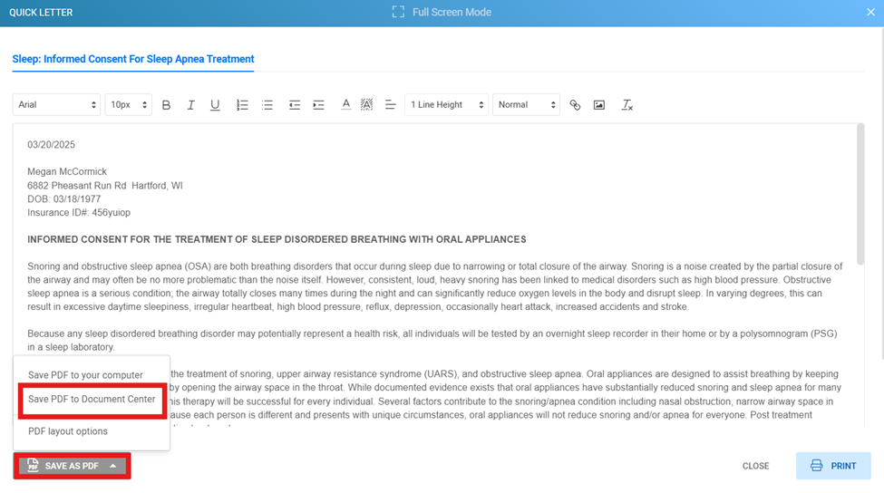The width and height of the screenshot is (884, 493).
Task: Click the INFORMED CONSENT bold heading
Action: (277, 239)
